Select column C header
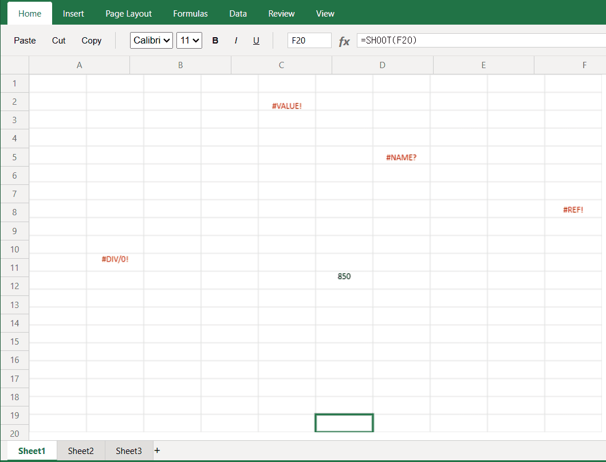The height and width of the screenshot is (462, 606). [281, 65]
